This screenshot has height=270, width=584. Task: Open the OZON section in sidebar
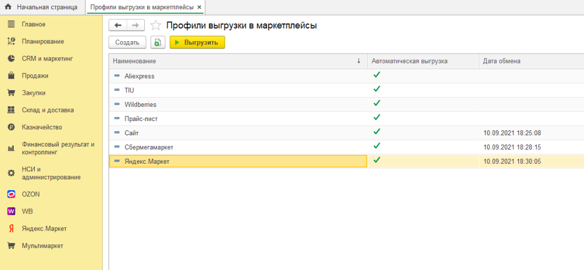tap(31, 194)
